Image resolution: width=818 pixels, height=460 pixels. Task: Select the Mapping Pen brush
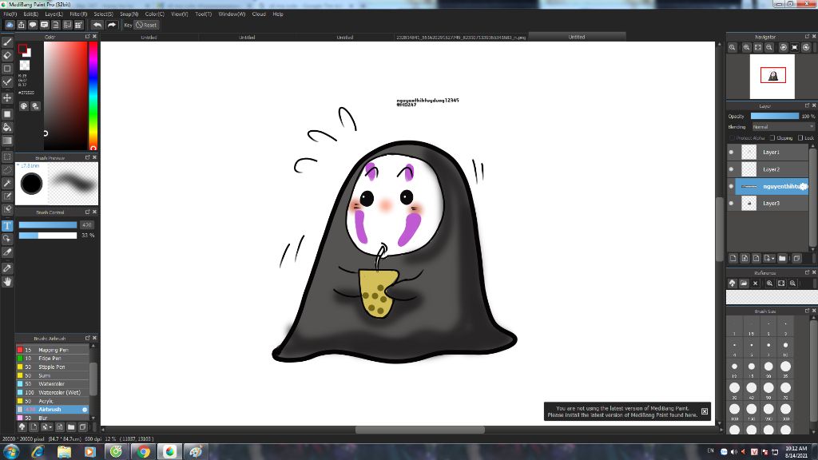[x=52, y=350]
